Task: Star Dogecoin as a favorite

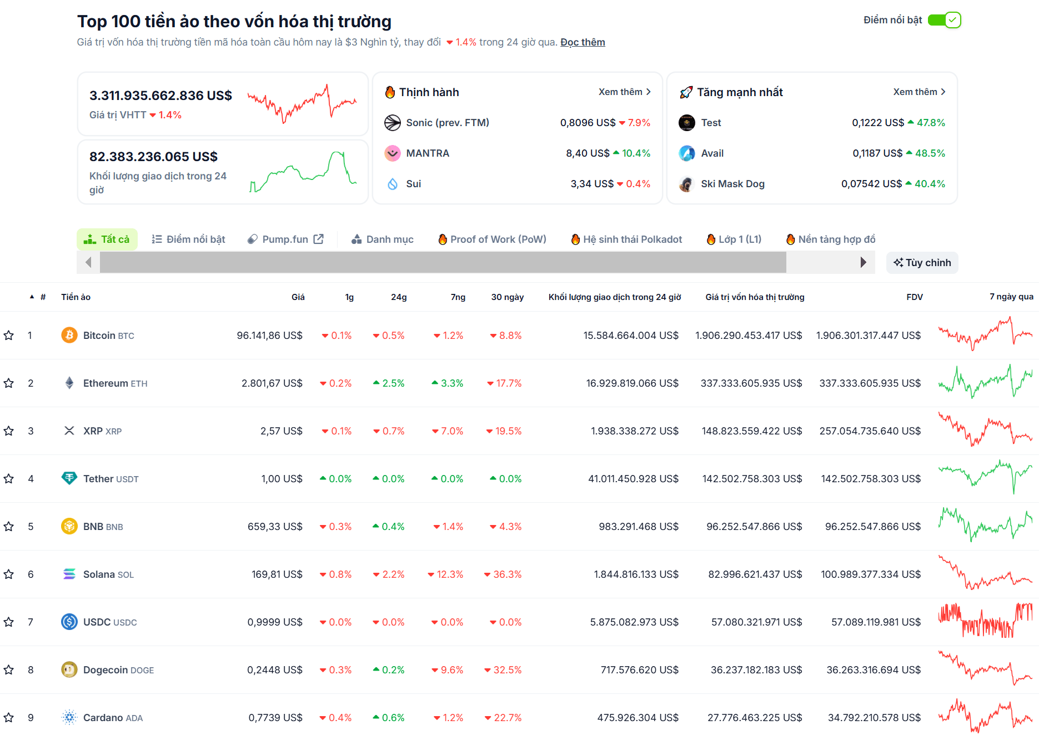Action: [x=9, y=670]
